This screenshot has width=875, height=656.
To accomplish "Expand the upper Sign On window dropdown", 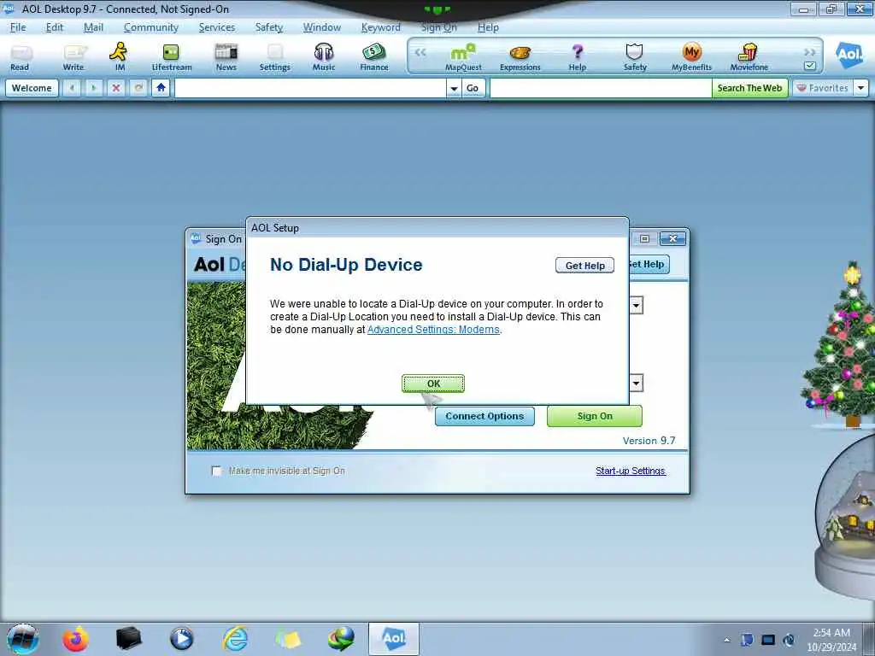I will (x=636, y=305).
